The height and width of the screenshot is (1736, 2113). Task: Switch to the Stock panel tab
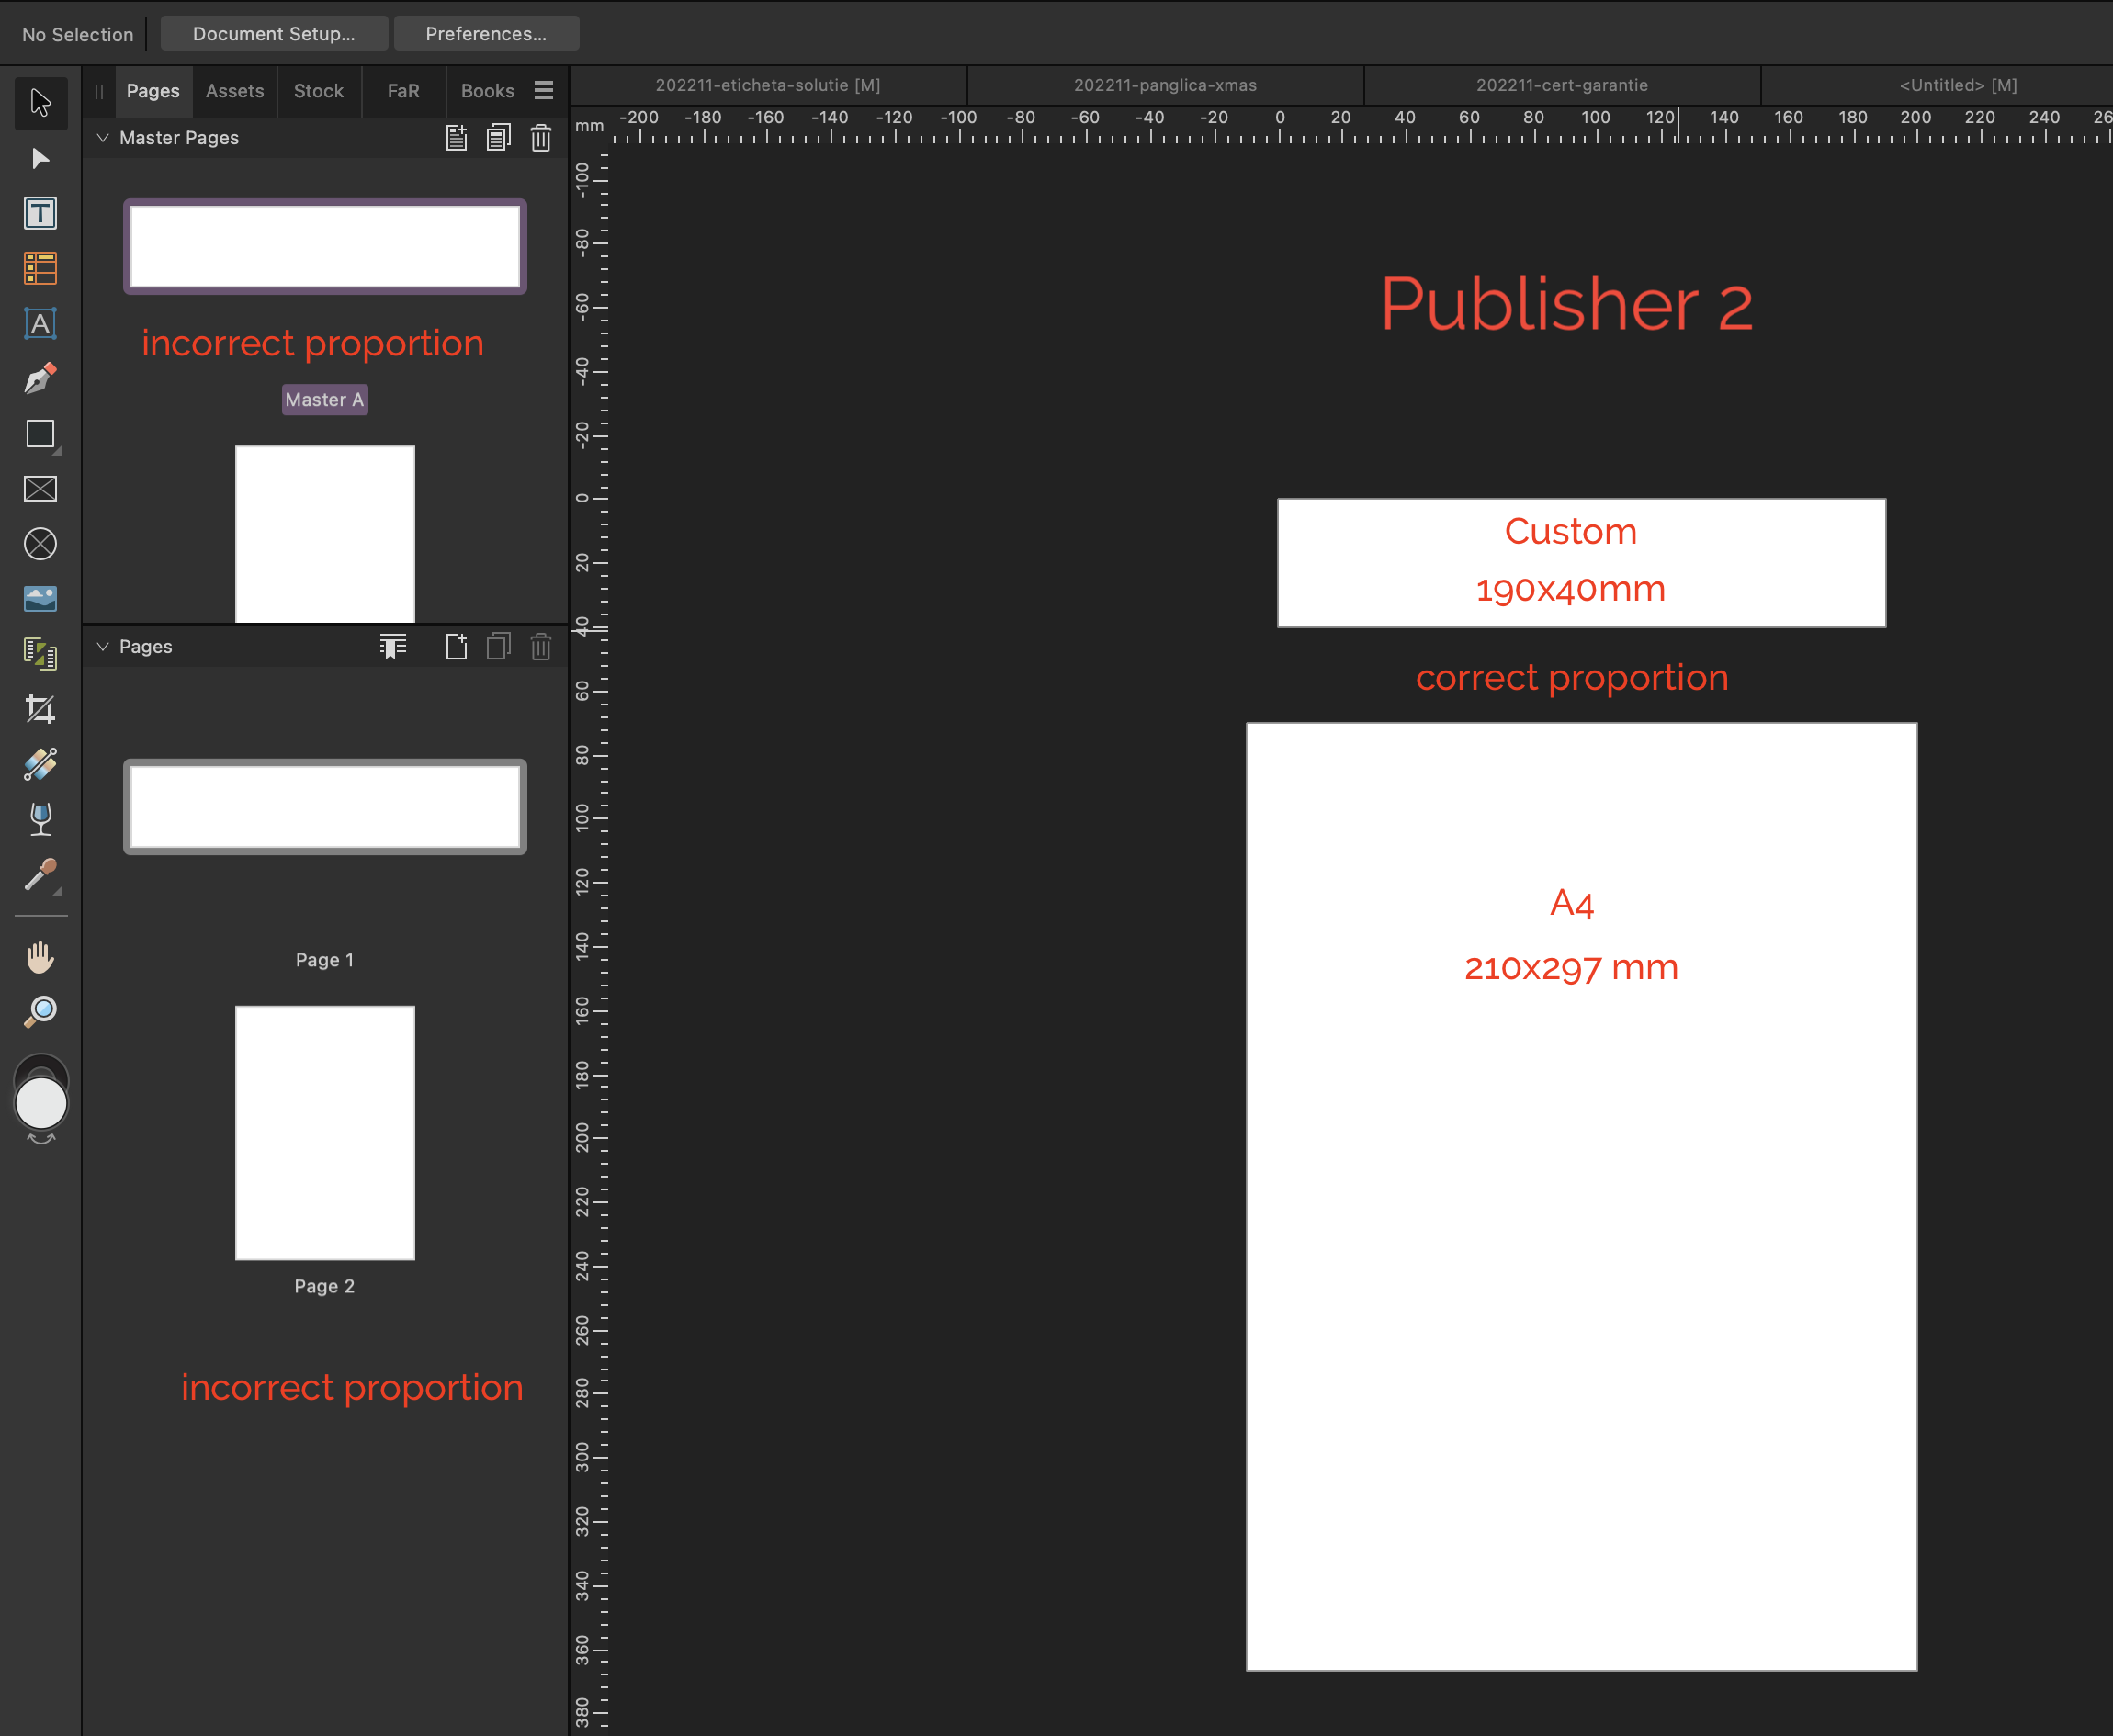pos(319,91)
